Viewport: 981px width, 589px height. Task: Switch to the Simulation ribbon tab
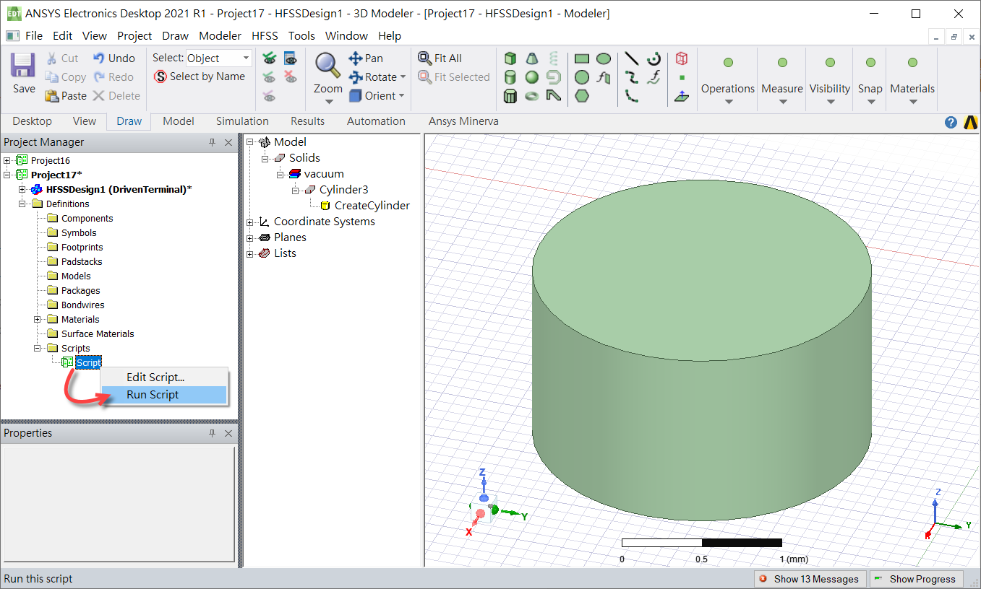pyautogui.click(x=242, y=121)
